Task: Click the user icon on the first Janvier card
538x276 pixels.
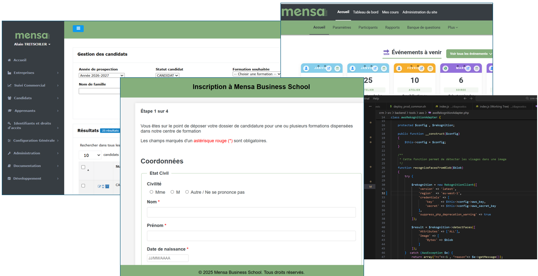Action: coord(306,68)
